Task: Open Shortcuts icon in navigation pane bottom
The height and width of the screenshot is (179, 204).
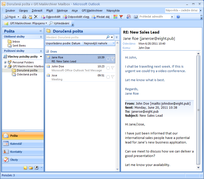Action: [36, 168]
